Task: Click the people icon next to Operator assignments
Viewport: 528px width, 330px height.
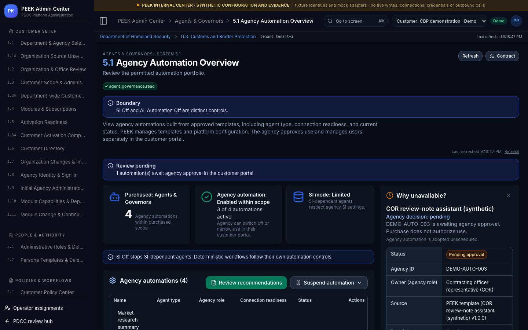Action: coord(7,308)
